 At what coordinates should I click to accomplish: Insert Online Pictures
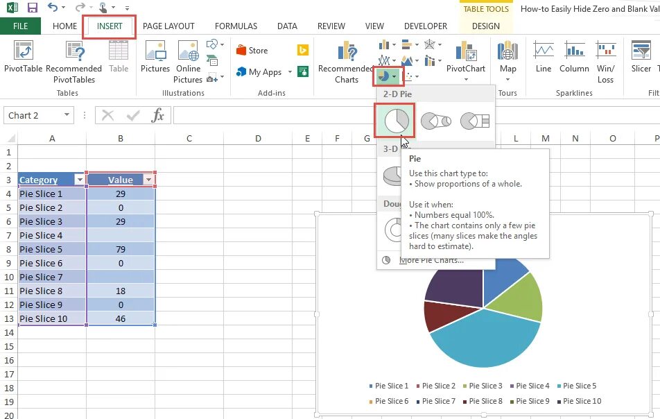coord(188,62)
